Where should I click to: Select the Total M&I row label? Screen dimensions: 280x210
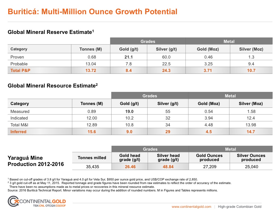[x=20, y=125]
